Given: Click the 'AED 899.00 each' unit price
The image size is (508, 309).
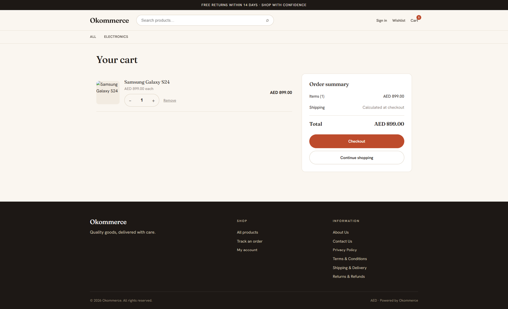Looking at the screenshot, I should tap(139, 89).
